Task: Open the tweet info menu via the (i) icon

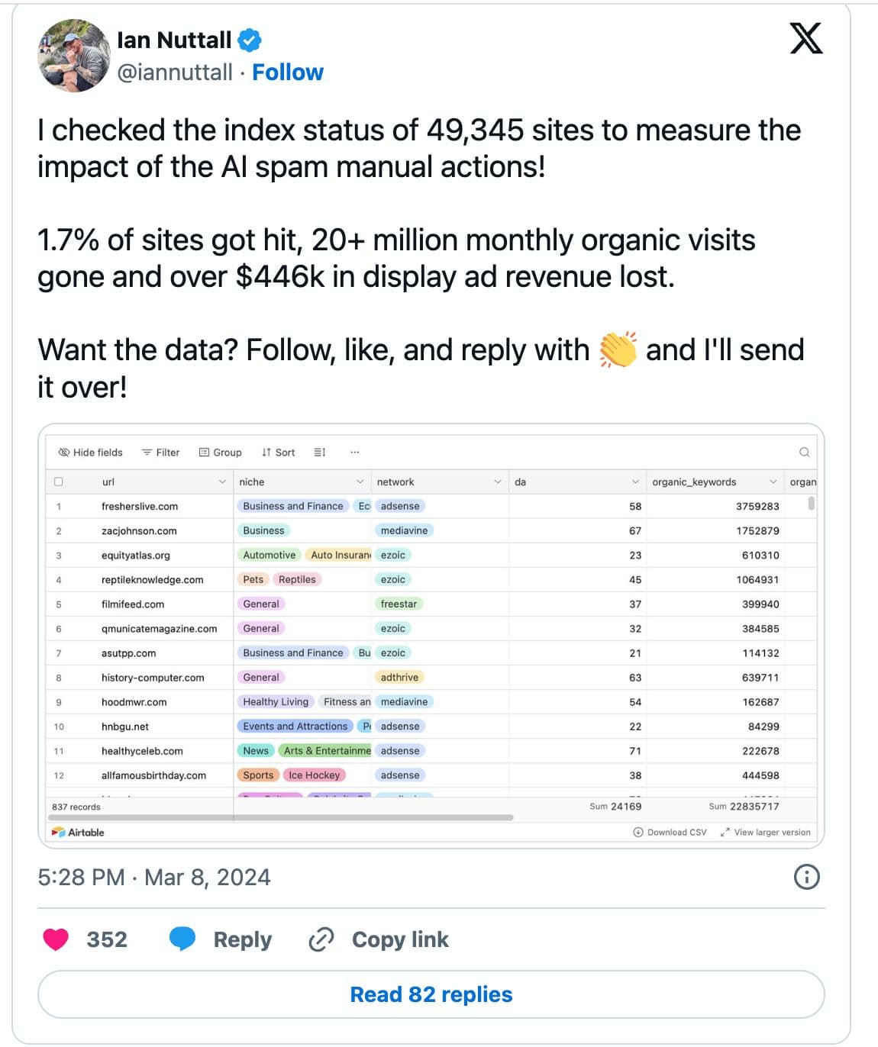Action: click(807, 878)
